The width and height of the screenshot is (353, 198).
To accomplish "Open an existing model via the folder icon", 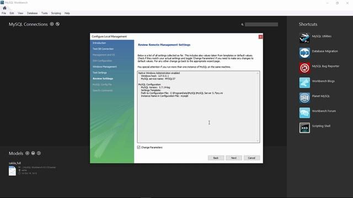I will click(x=33, y=153).
